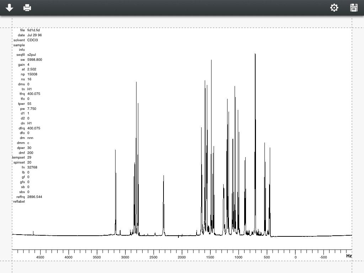Select the pw value 7.750
This screenshot has height=273, width=364.
32,109
